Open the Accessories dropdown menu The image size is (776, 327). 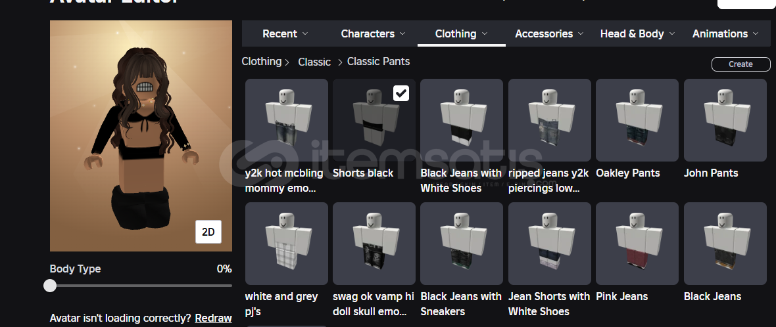(549, 33)
